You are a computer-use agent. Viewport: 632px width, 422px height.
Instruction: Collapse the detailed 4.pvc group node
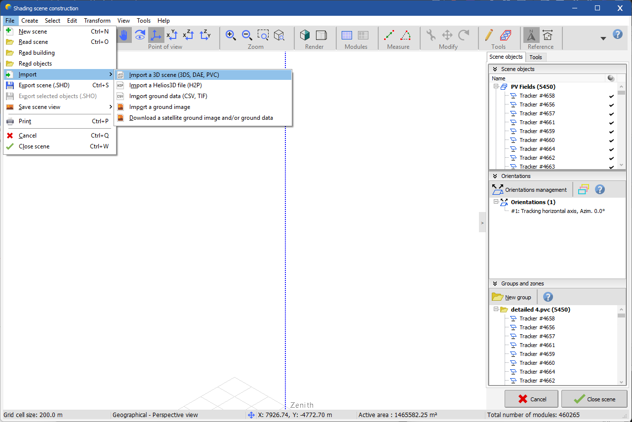pyautogui.click(x=496, y=310)
